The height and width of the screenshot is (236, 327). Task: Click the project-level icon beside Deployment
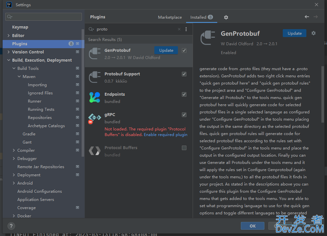(78, 175)
